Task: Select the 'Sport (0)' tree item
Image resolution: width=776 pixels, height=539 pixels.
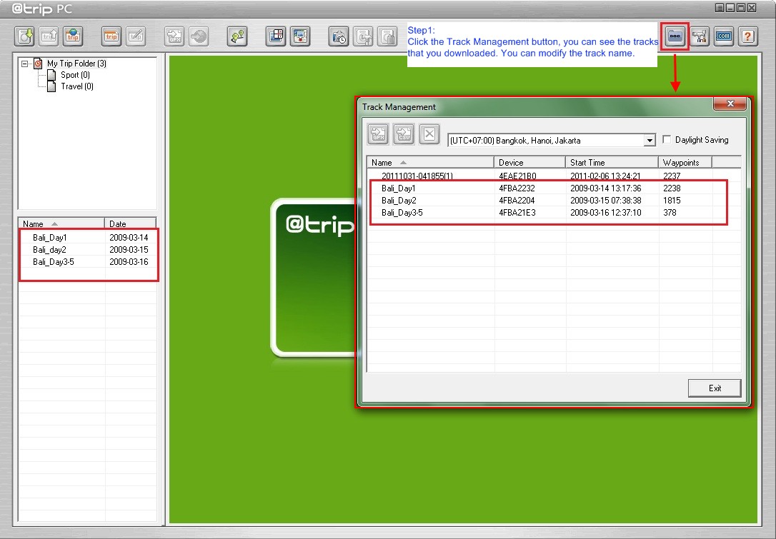Action: tap(75, 75)
